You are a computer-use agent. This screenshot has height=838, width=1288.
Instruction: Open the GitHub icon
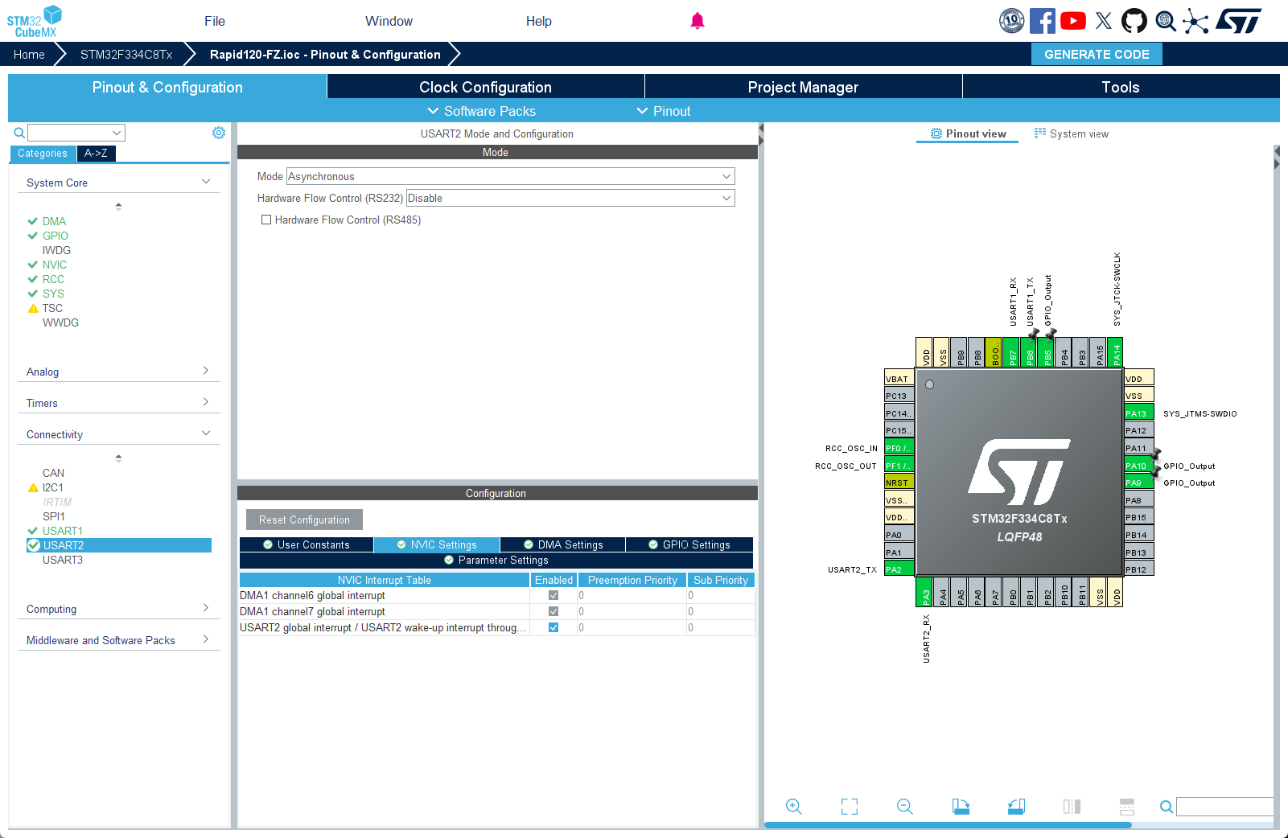pyautogui.click(x=1134, y=21)
